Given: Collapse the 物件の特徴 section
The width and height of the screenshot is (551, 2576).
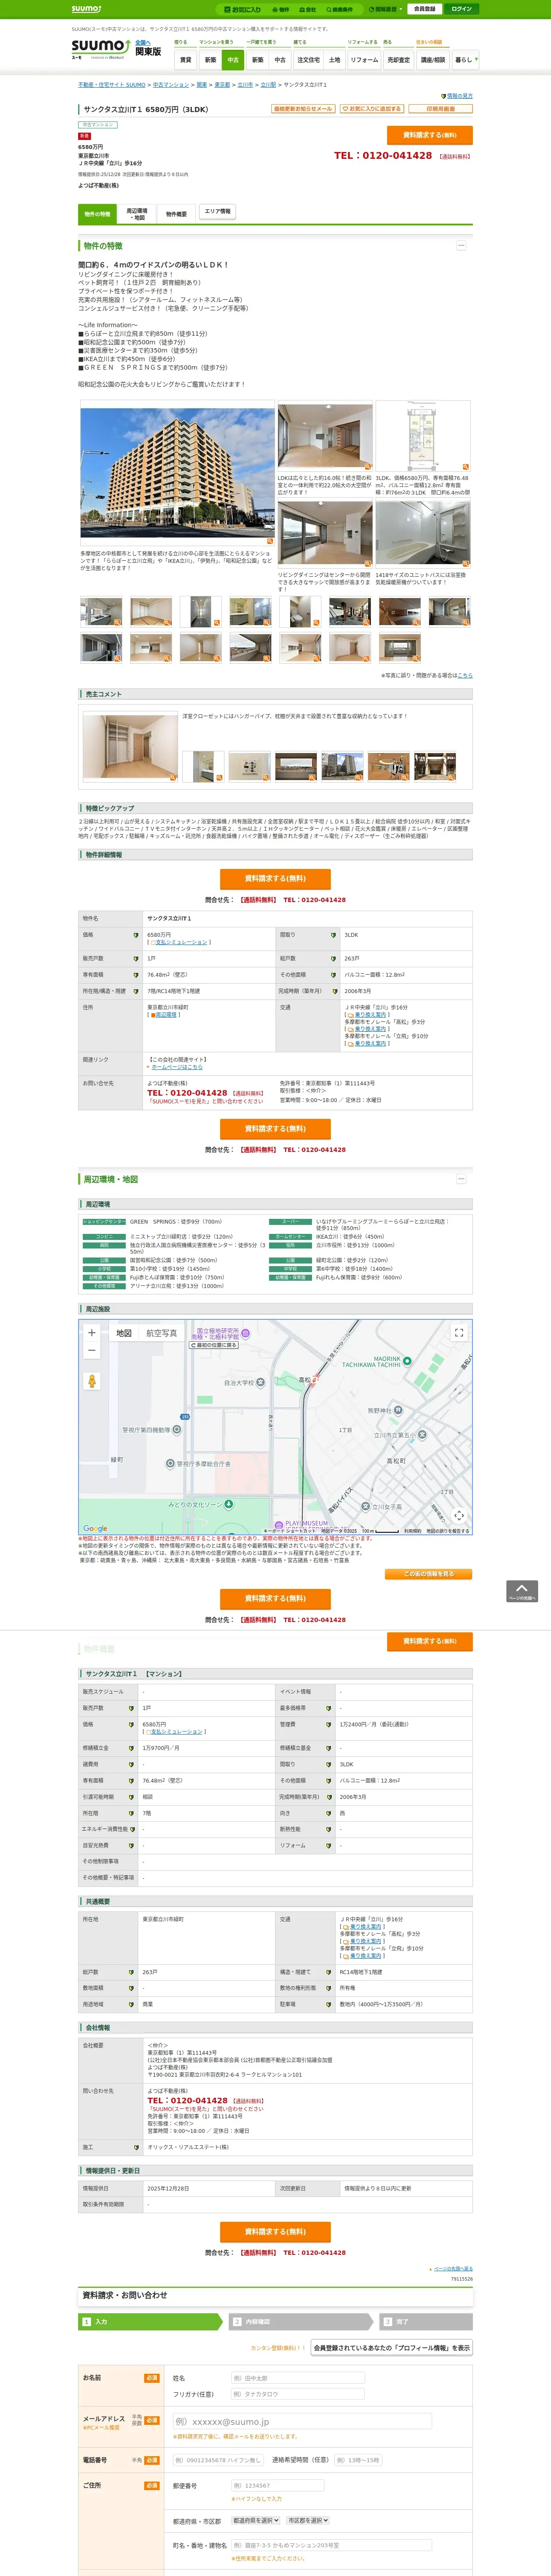Looking at the screenshot, I should coord(461,245).
